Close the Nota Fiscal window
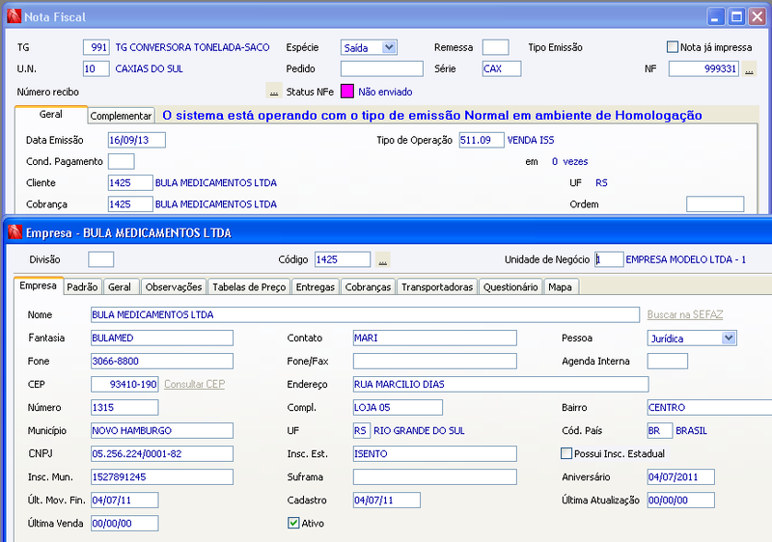The height and width of the screenshot is (542, 772). pos(758,16)
